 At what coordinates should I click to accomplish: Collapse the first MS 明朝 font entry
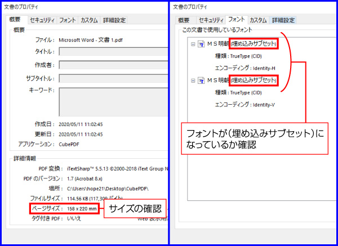(x=193, y=44)
